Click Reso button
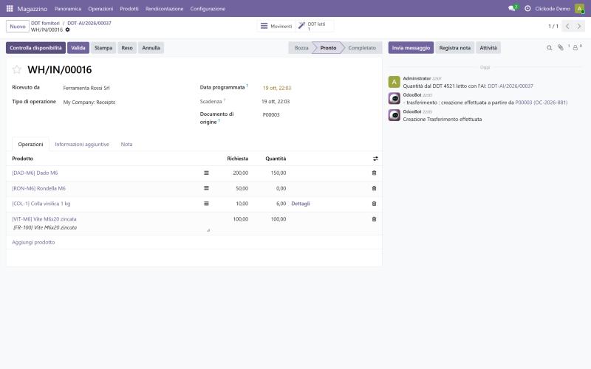 (x=127, y=48)
